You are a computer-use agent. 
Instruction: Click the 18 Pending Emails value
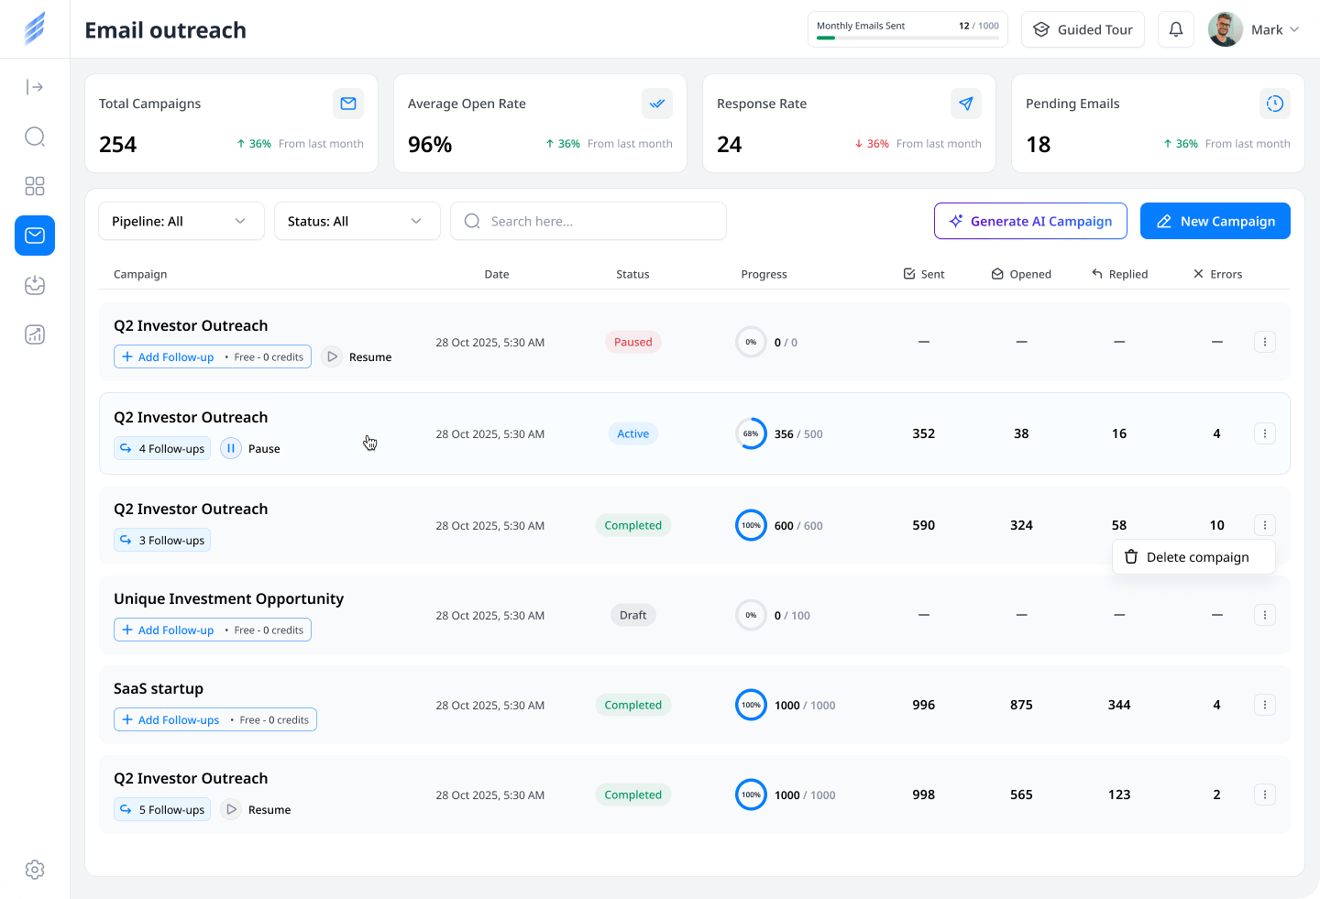tap(1038, 145)
